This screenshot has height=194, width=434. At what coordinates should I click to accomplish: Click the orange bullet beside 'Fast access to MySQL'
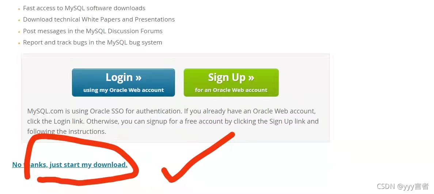click(19, 9)
